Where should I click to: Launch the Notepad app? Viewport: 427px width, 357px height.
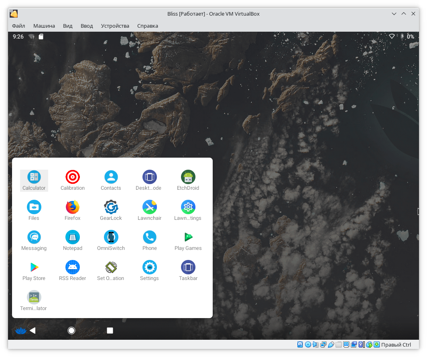pyautogui.click(x=73, y=240)
